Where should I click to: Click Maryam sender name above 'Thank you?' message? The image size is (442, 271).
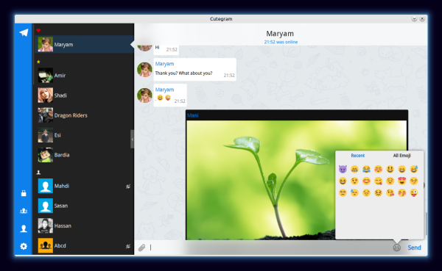(x=164, y=64)
